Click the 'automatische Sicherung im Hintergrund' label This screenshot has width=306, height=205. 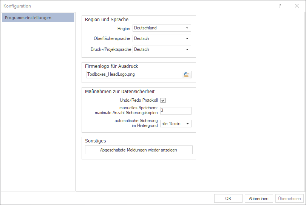[x=136, y=123]
